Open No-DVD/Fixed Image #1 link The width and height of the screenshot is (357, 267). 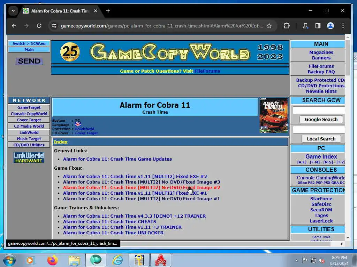[142, 199]
